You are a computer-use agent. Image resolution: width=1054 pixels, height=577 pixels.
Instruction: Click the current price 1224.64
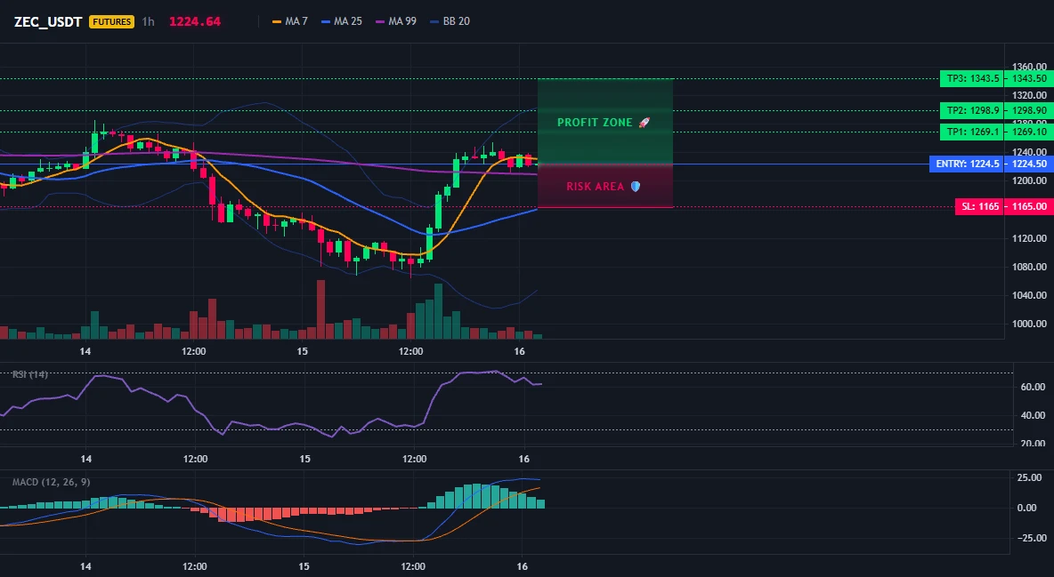pos(195,21)
